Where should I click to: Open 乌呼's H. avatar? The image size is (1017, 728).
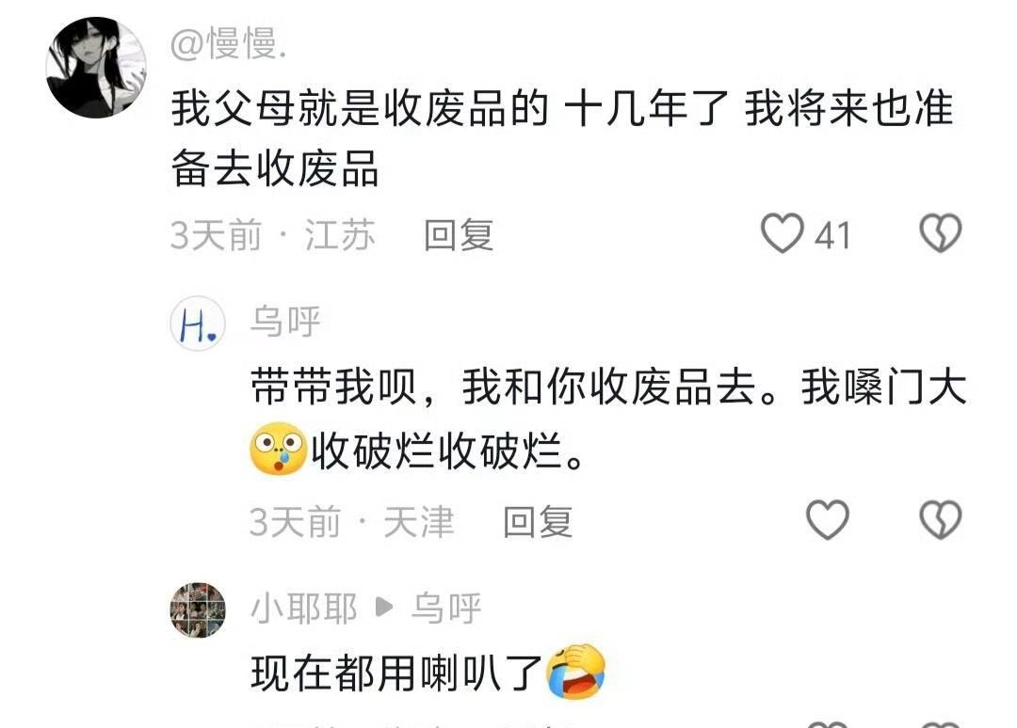198,323
